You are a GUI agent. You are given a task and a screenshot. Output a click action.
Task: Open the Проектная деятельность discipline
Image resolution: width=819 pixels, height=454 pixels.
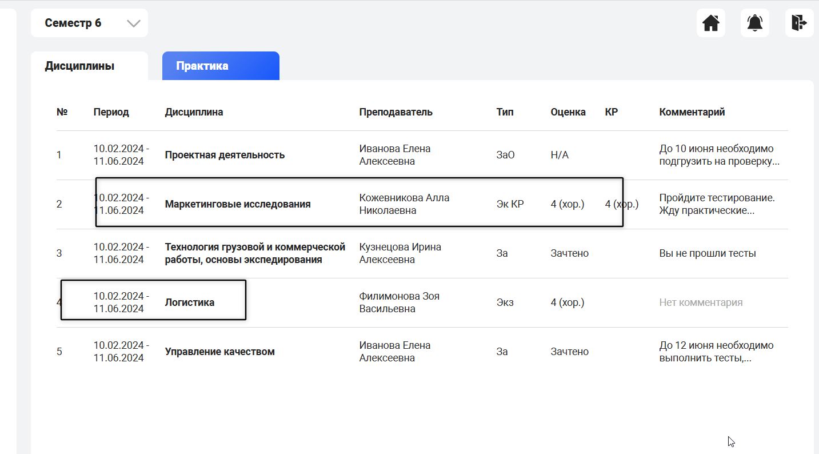[225, 155]
